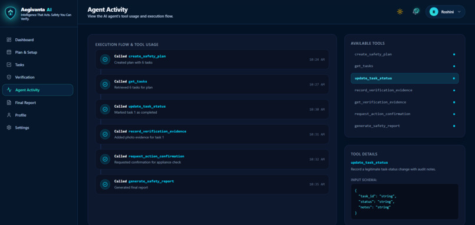Image resolution: width=475 pixels, height=225 pixels.
Task: Click the create_safety_plan link in execution flow
Action: click(147, 57)
